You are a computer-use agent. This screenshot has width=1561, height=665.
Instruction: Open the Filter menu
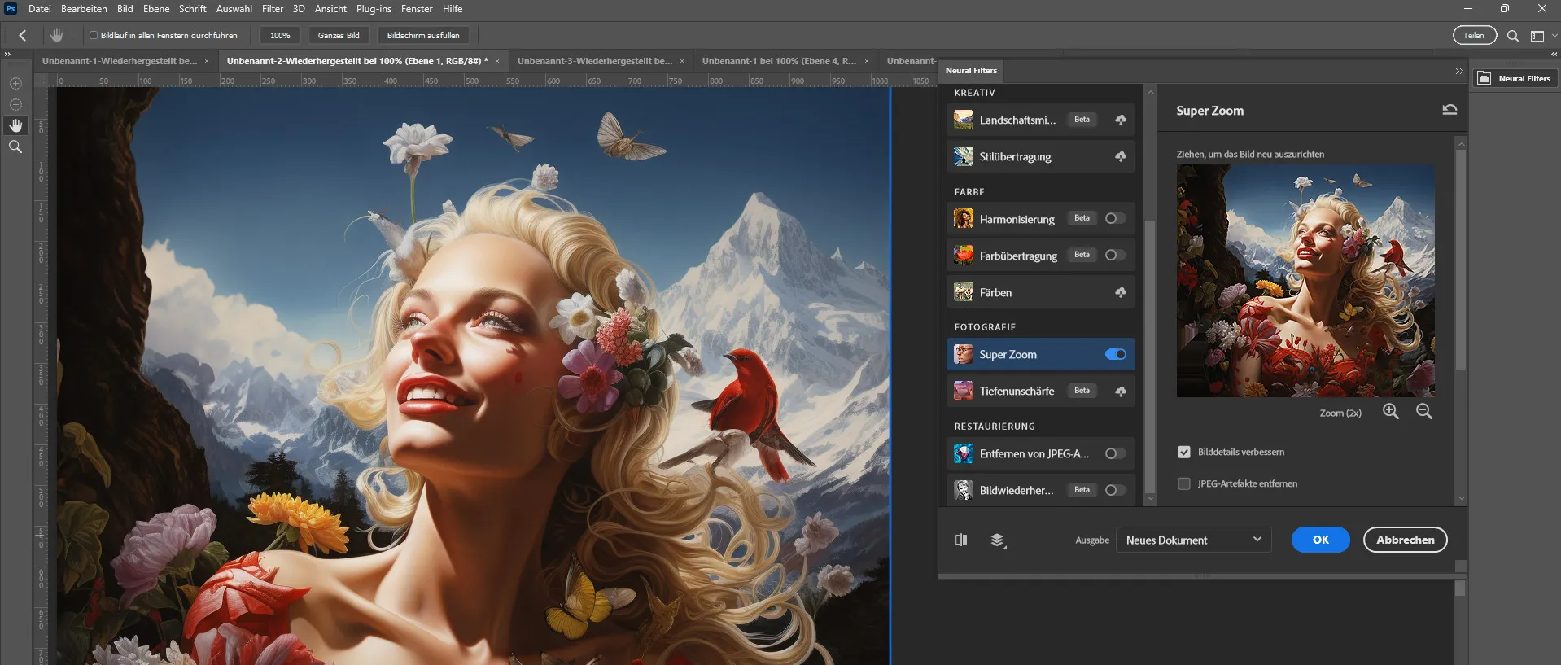pyautogui.click(x=273, y=9)
